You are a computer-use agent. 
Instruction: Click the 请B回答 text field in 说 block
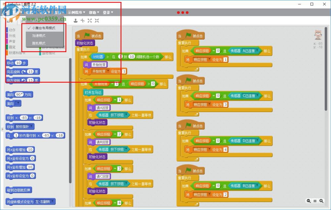click(x=102, y=142)
